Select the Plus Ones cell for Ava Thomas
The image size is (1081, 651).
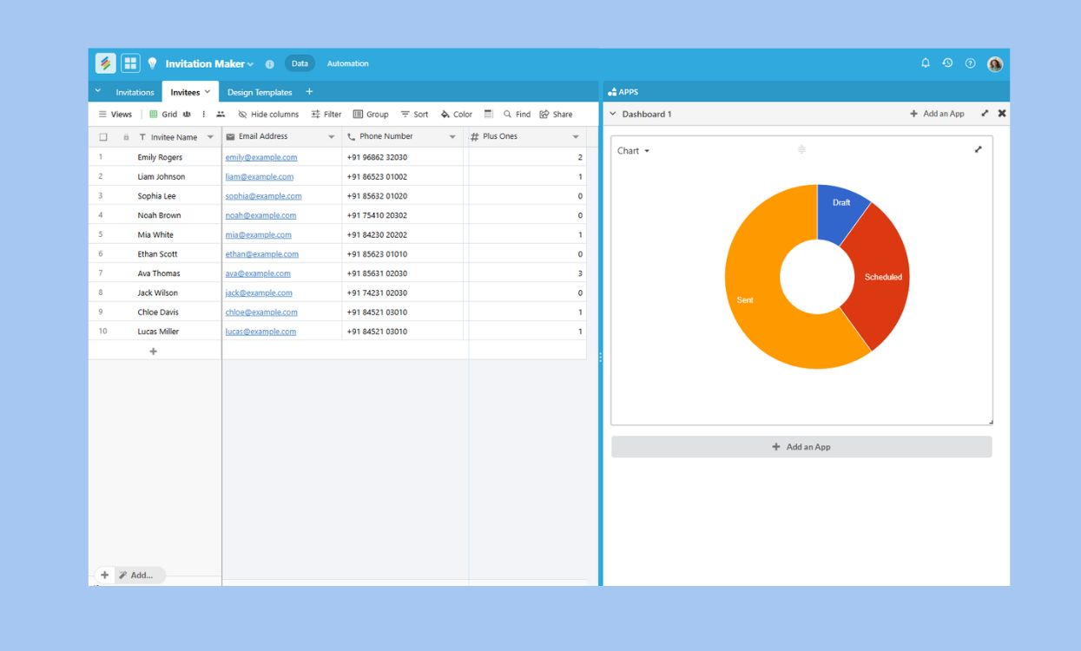[x=527, y=273]
